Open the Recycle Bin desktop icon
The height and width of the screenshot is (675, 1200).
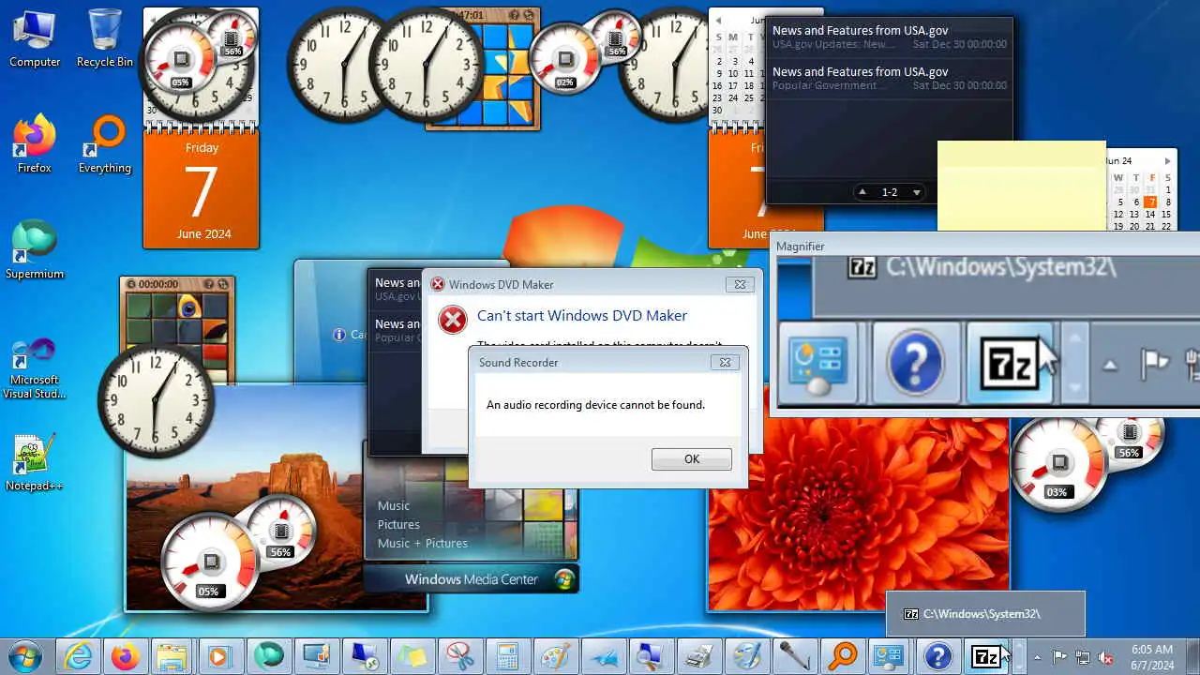(x=104, y=38)
